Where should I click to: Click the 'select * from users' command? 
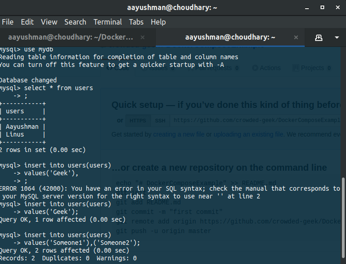58,88
